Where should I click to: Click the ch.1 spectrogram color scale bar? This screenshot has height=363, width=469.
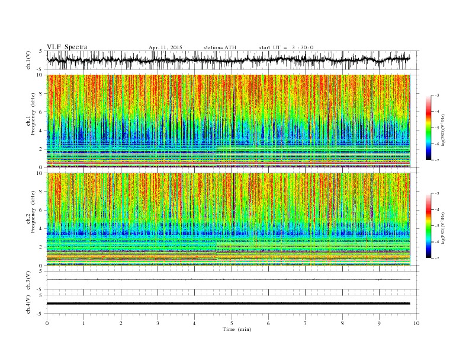point(428,128)
